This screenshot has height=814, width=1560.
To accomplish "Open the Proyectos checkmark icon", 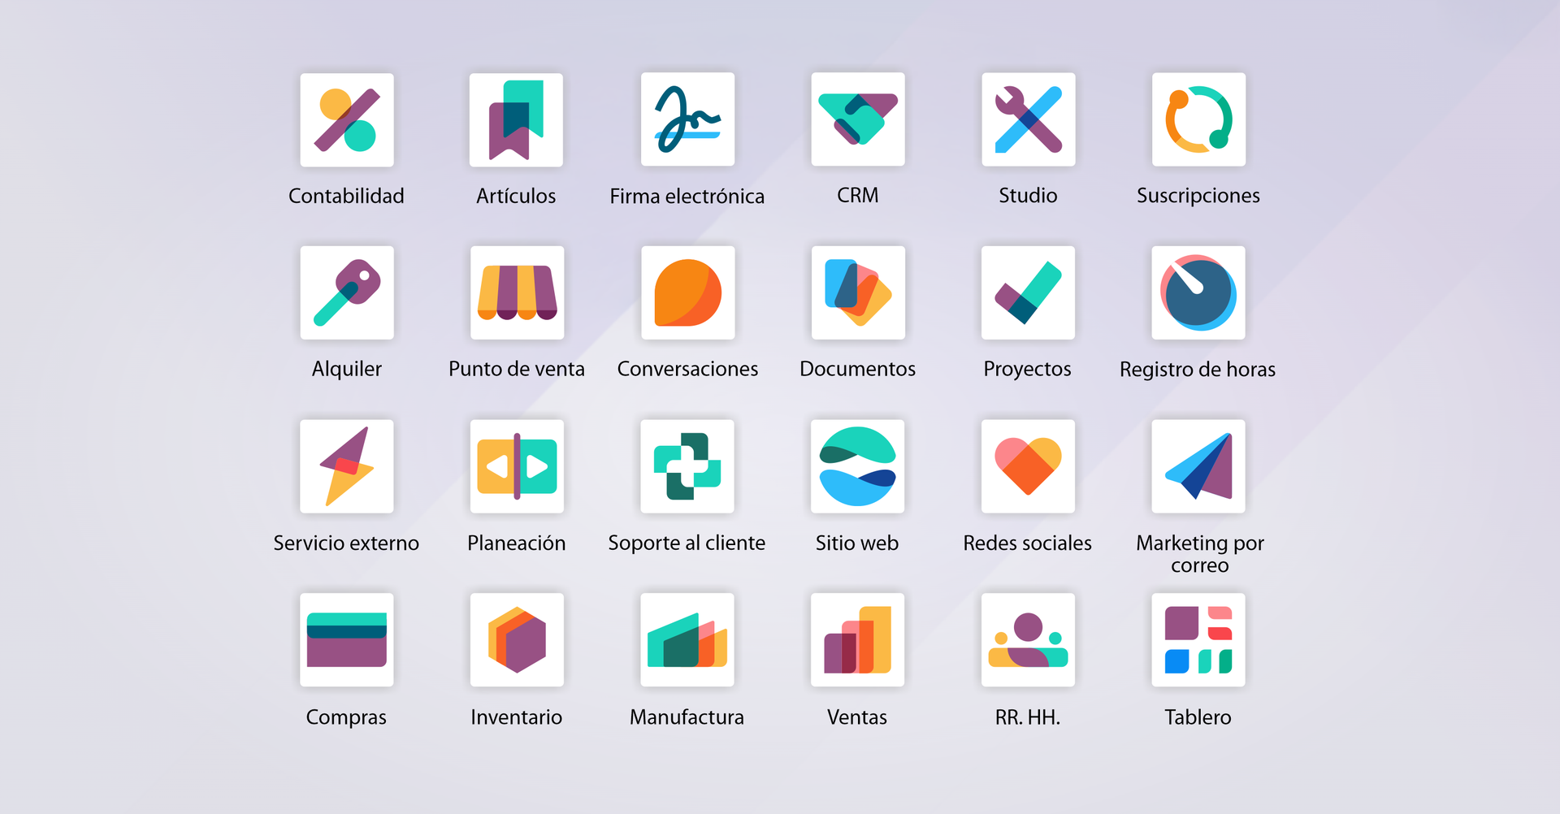I will (x=1028, y=293).
